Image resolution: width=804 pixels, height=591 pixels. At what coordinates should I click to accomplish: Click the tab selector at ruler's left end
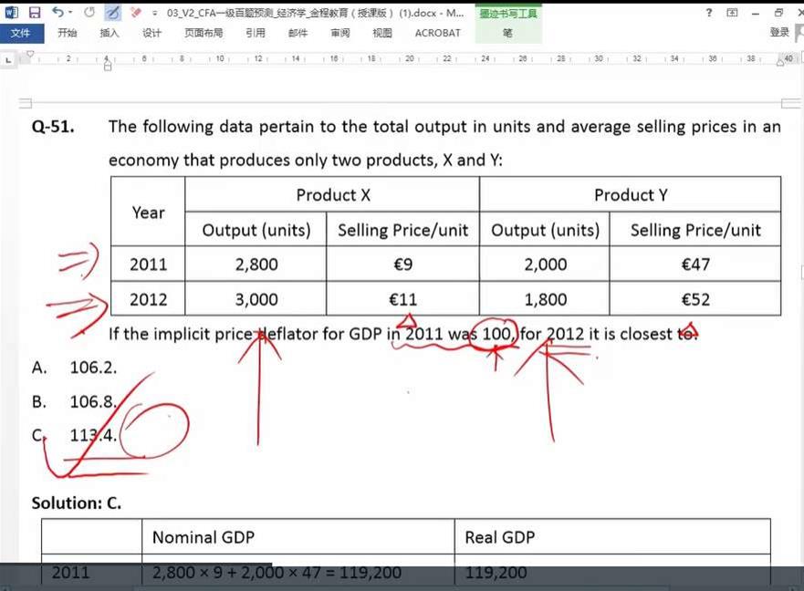point(8,58)
